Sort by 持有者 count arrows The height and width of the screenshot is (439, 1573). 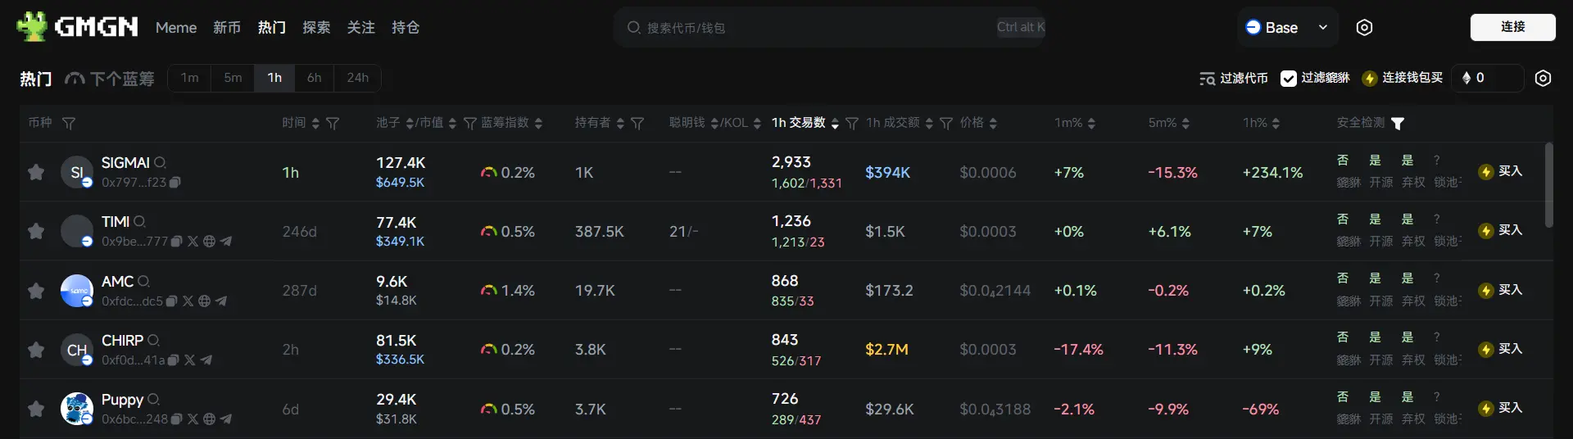[x=620, y=124]
